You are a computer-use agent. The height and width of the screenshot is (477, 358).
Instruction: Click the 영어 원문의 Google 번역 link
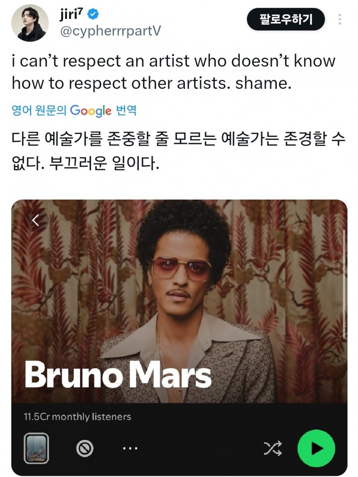tap(74, 110)
